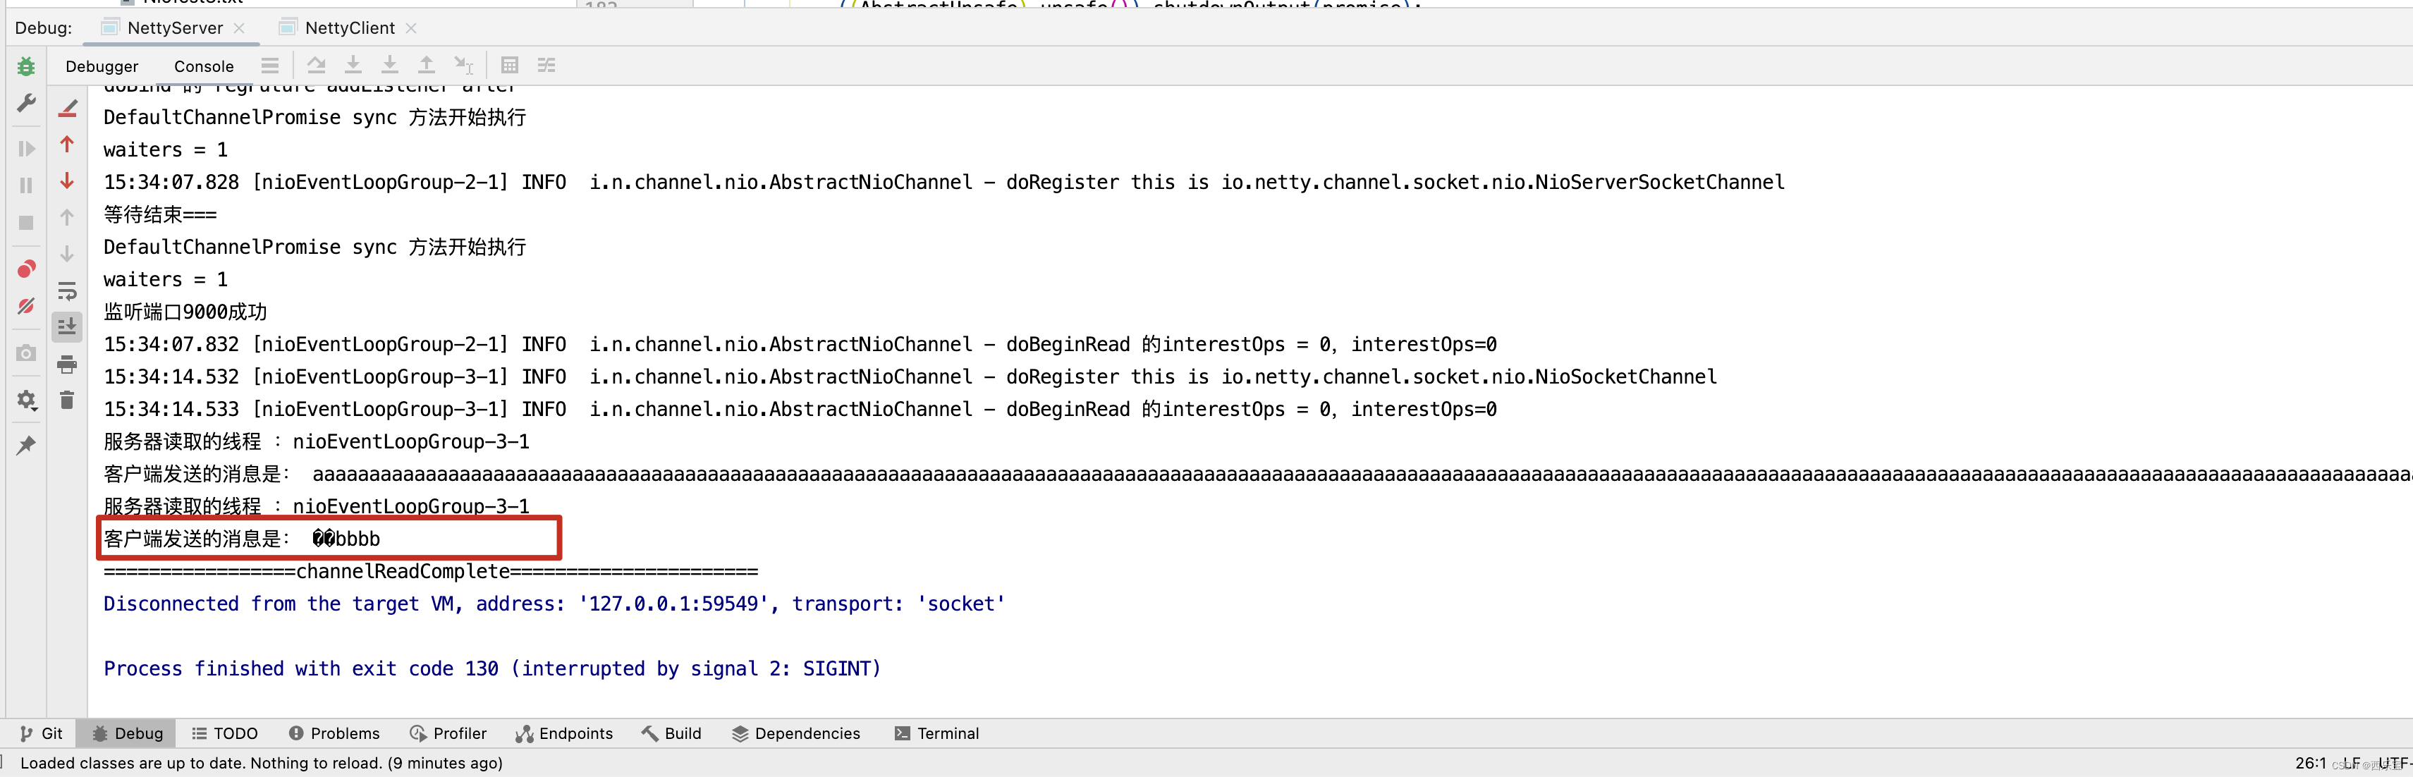Open the Evaluate Expression calculator icon

[x=510, y=66]
